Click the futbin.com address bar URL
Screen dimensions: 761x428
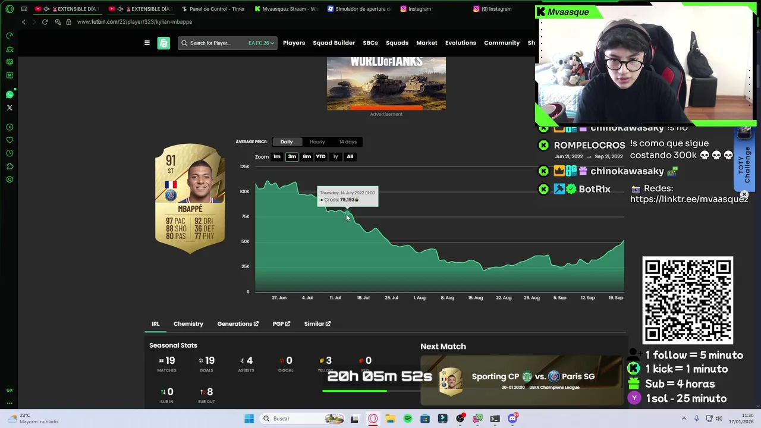134,22
